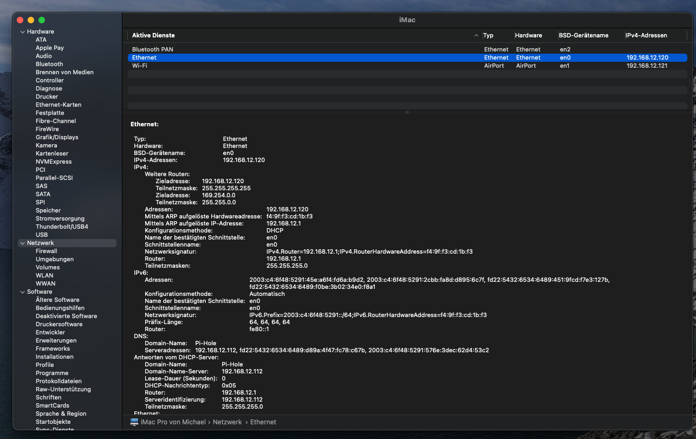Open Kartenleser in the sidebar

click(52, 153)
